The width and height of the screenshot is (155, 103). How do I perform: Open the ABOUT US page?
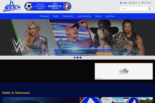point(135,3)
